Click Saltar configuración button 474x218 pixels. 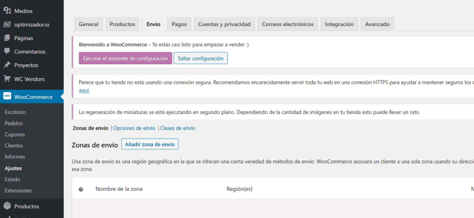tap(201, 58)
